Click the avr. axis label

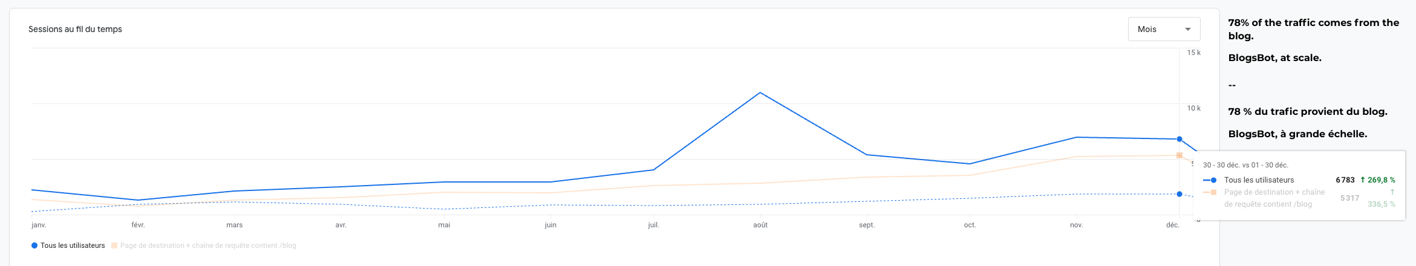click(x=341, y=225)
